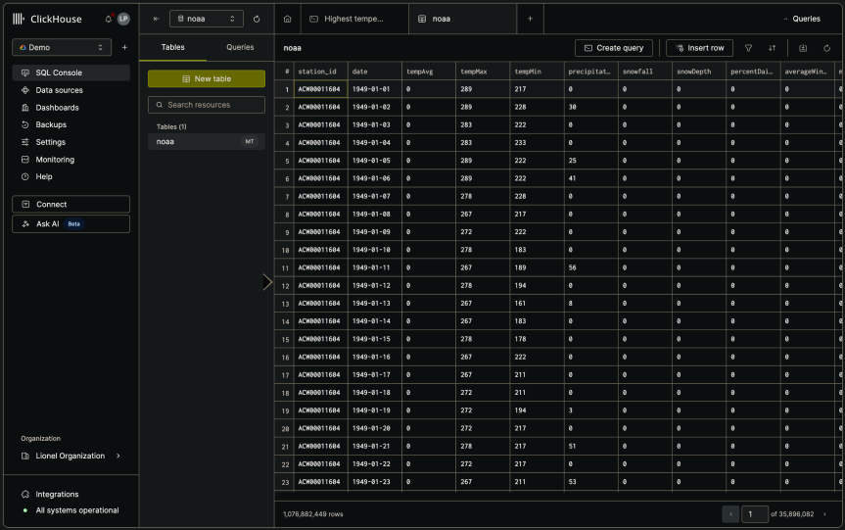
Task: Click the date column header
Action: [x=375, y=72]
